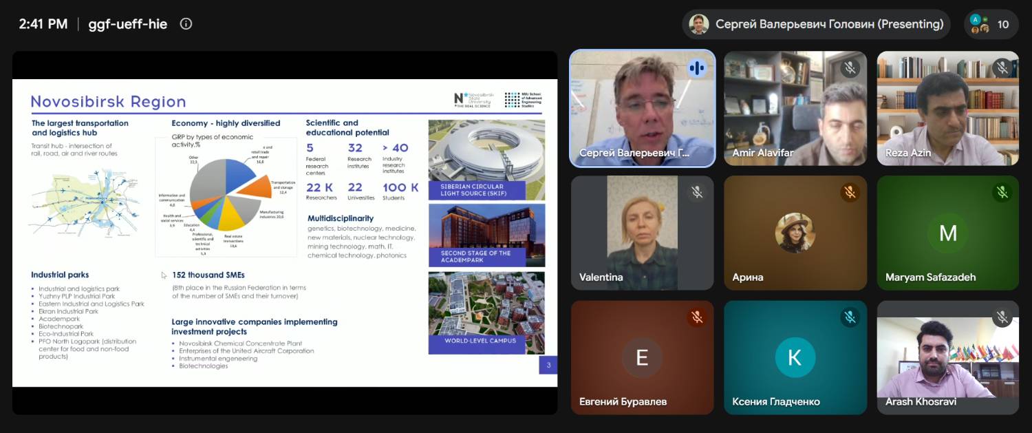Click the Евгений Буравлев name label

(x=623, y=402)
